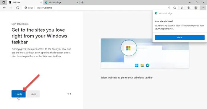Screen dimensions: 207x109
Task: Go back using the browser back arrow
Action: pyautogui.click(x=4, y=8)
